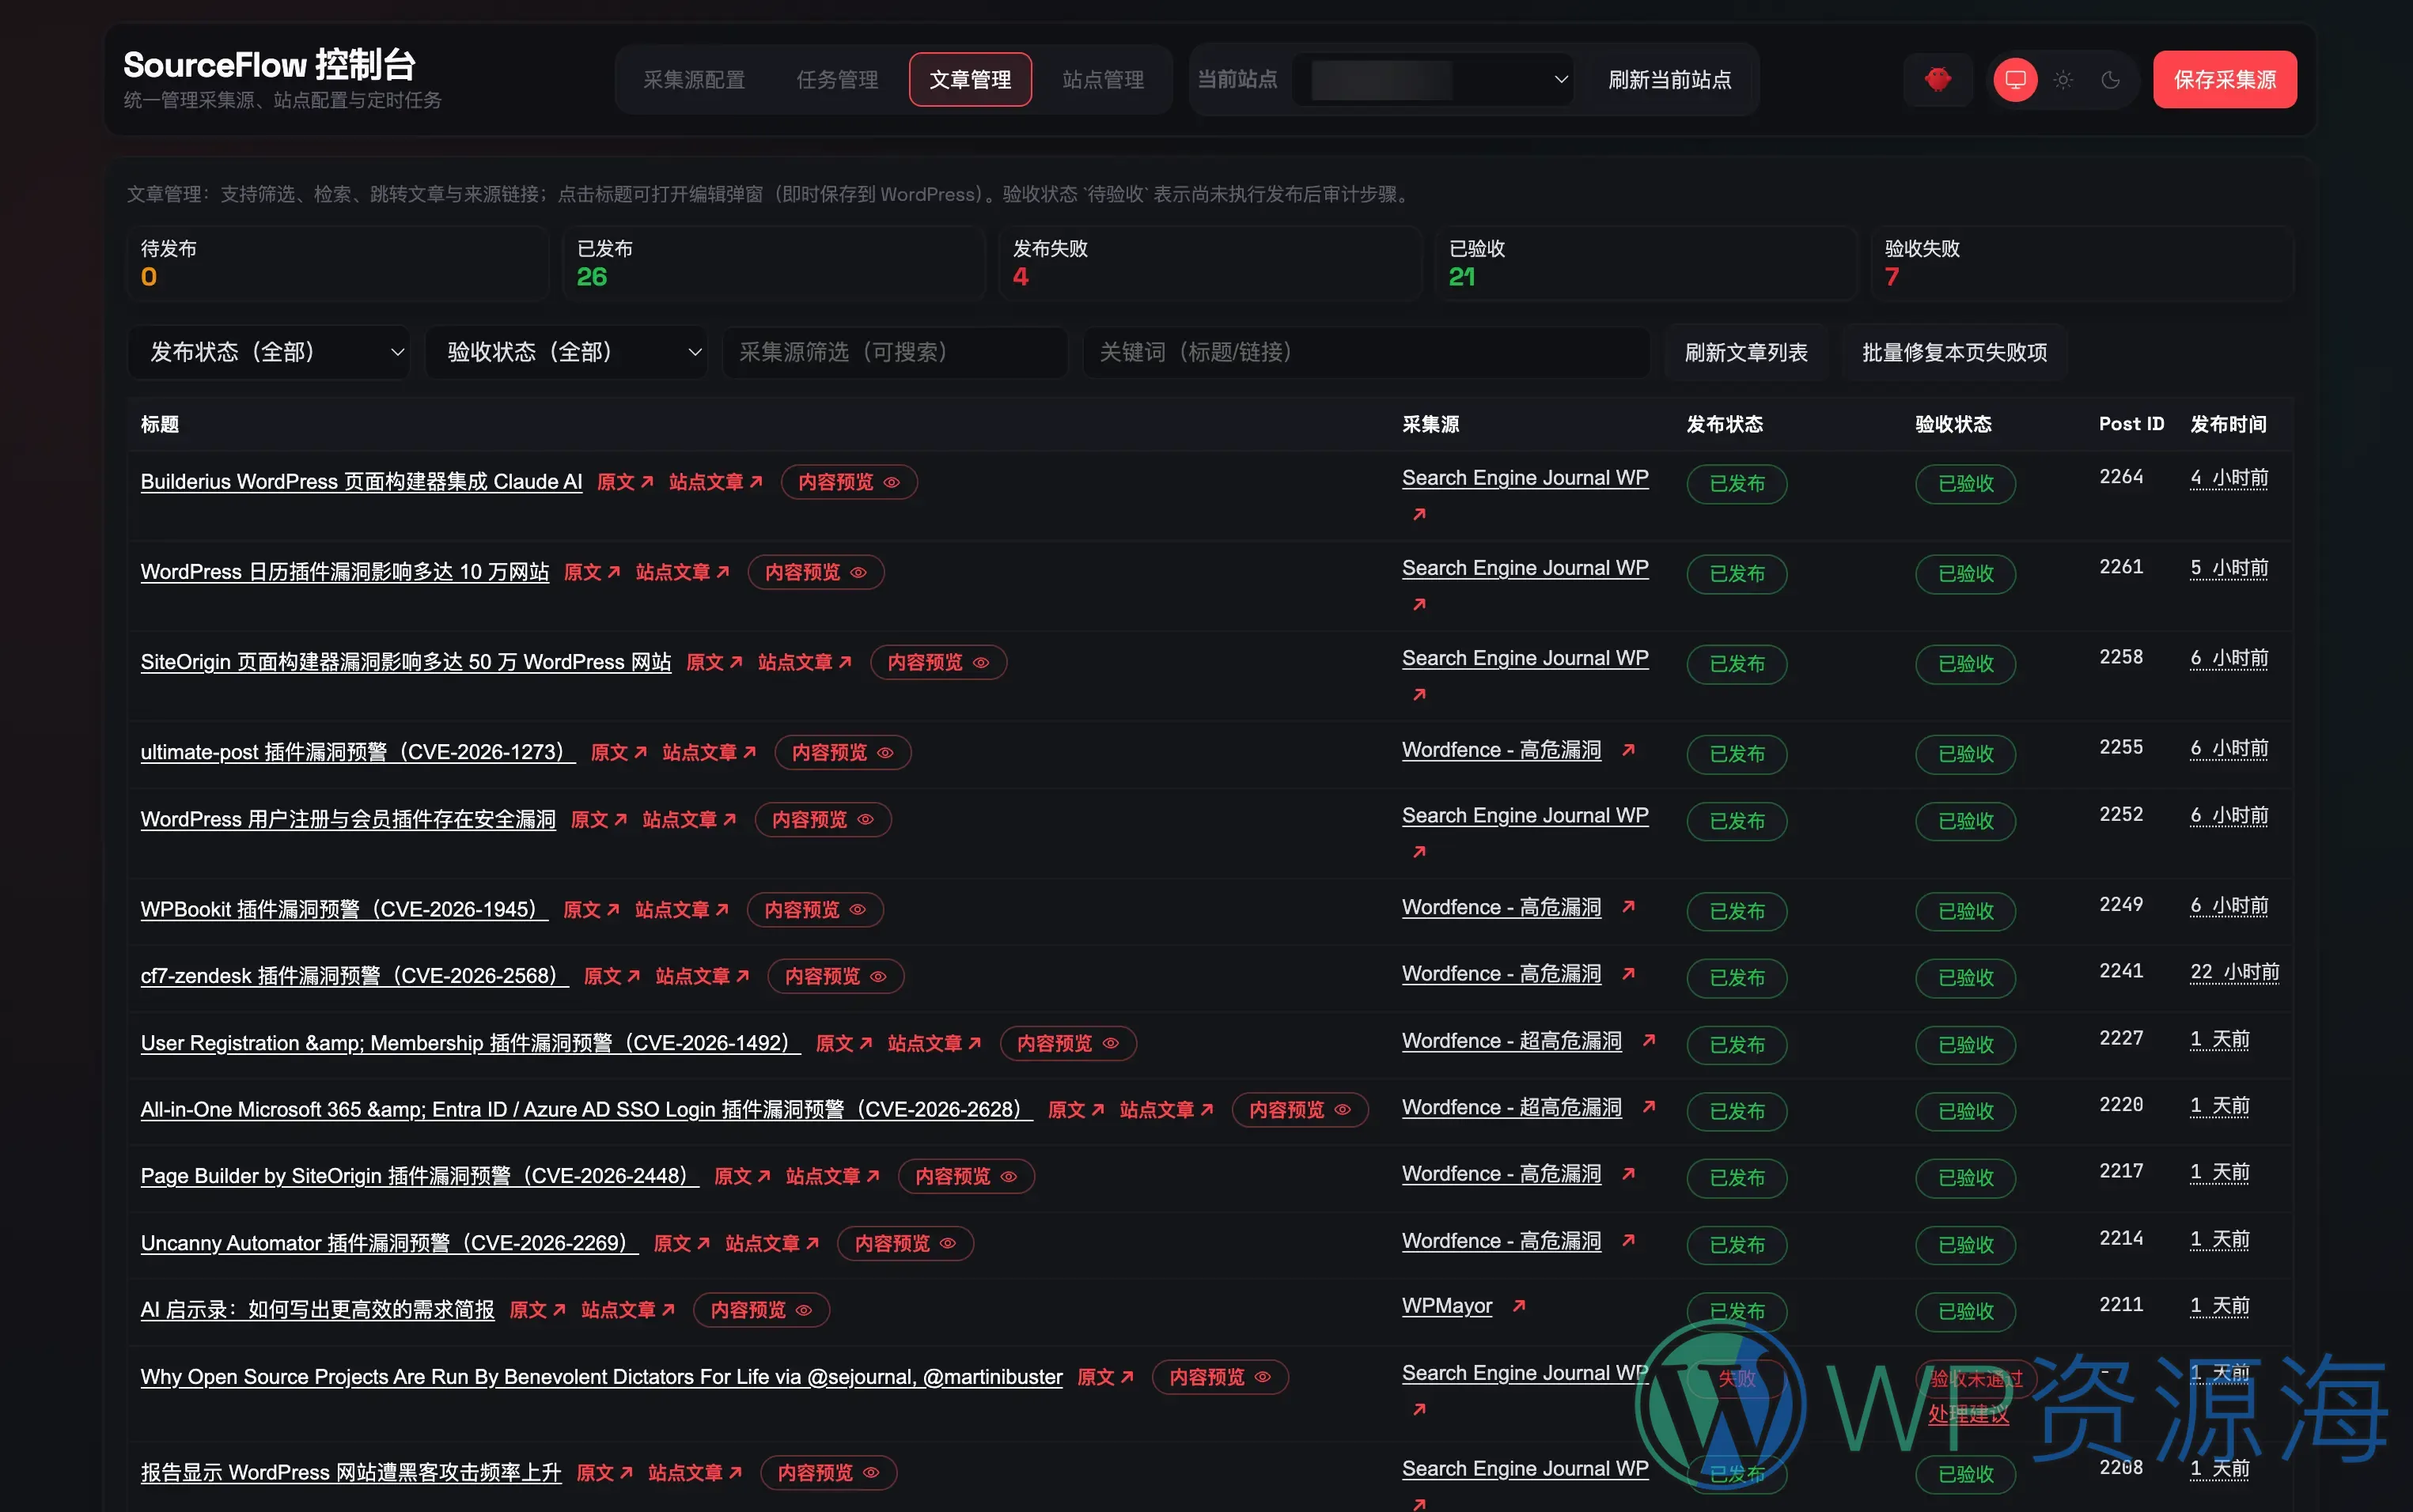Viewport: 2413px width, 1512px height.
Task: Switch to the 站点管理 tab
Action: click(1101, 79)
